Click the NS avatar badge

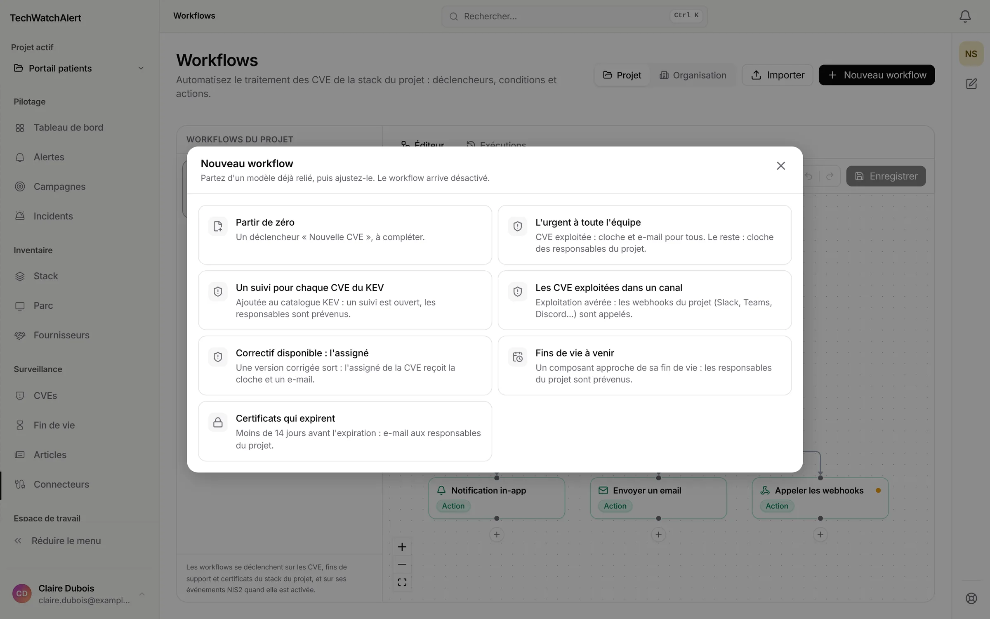971,54
